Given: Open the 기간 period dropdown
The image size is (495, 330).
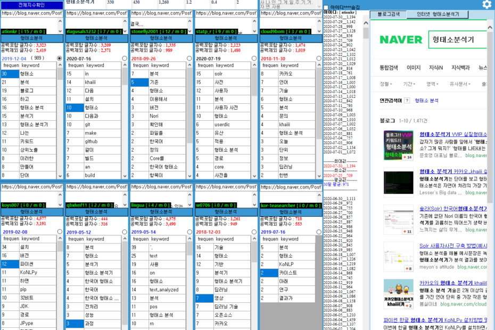Looking at the screenshot, I should pos(409,84).
